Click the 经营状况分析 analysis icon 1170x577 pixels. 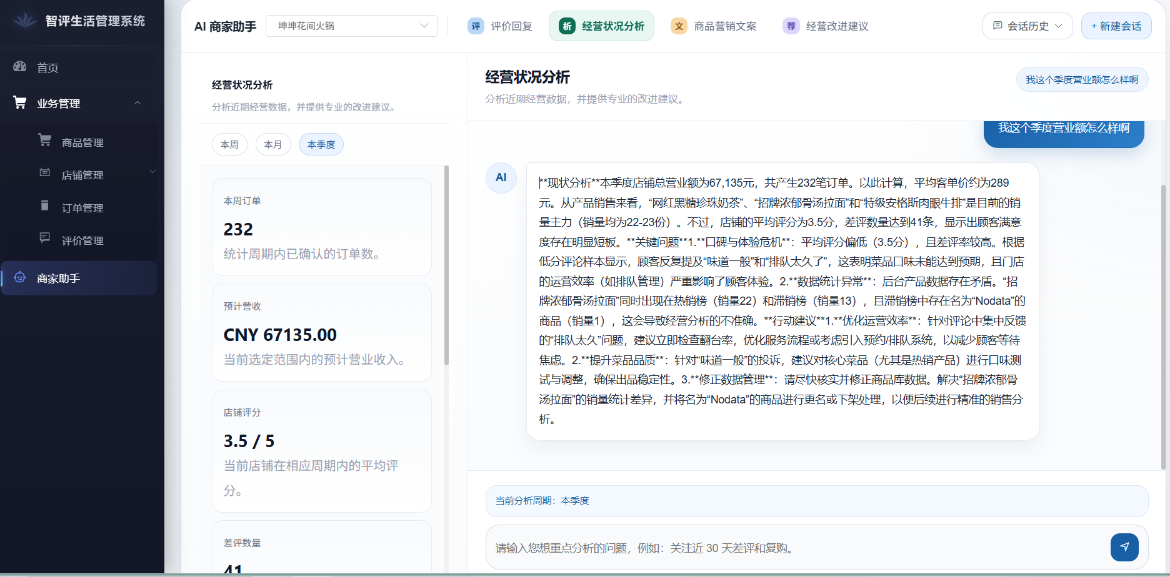pyautogui.click(x=566, y=26)
